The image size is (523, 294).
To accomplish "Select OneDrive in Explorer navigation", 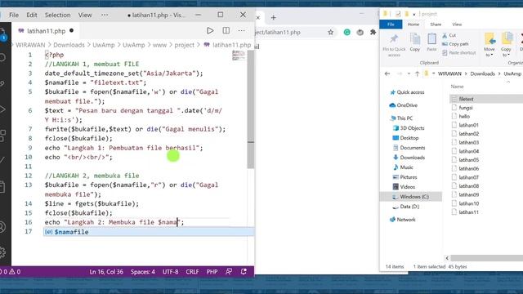I will click(x=404, y=105).
